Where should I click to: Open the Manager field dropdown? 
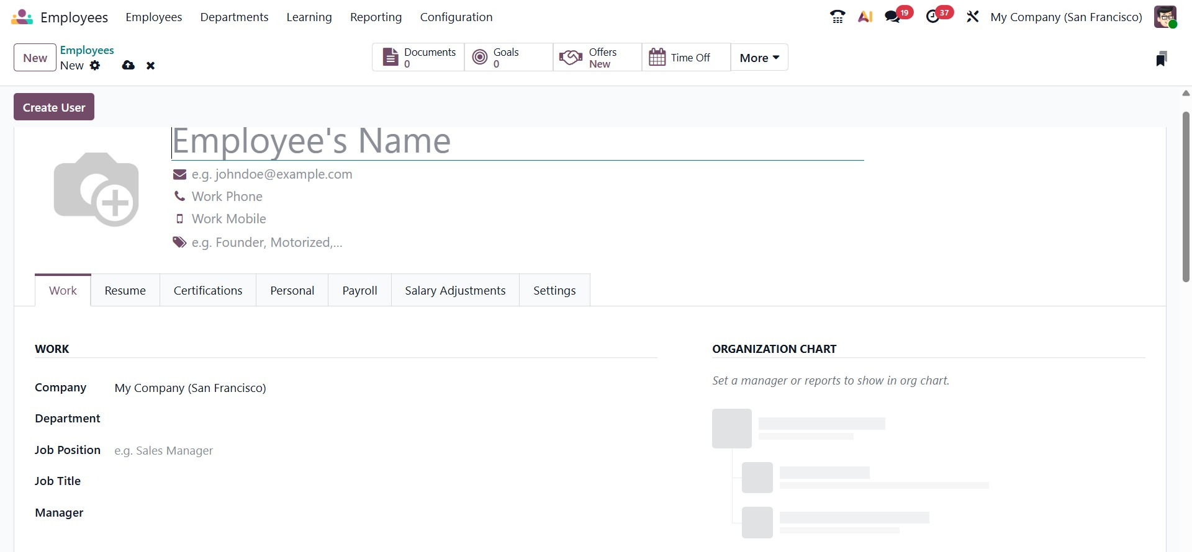[x=386, y=514]
